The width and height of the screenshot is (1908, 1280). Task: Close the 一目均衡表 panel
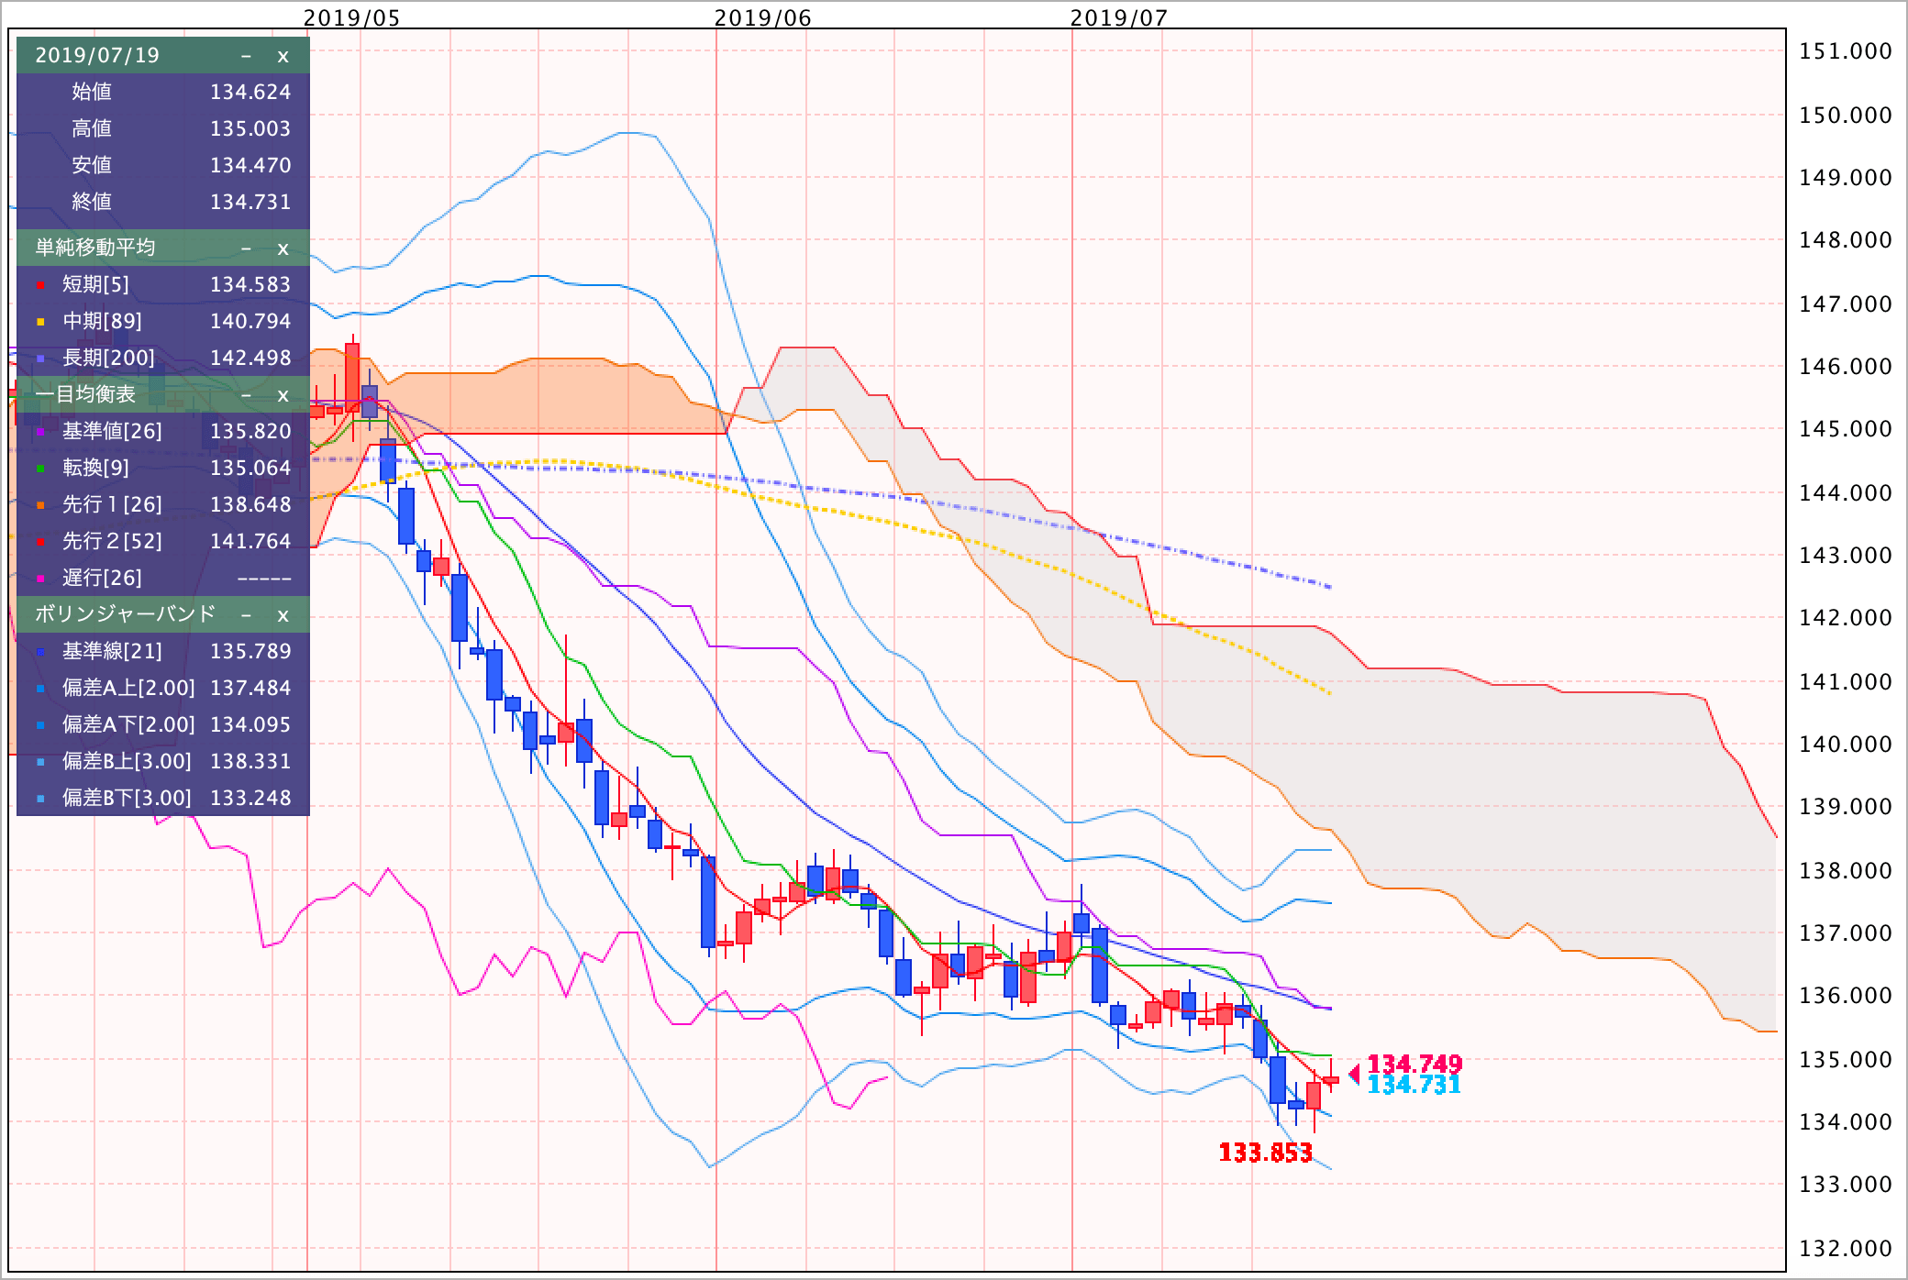coord(283,395)
